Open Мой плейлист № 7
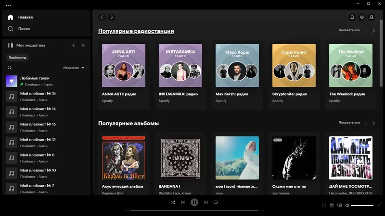This screenshot has width=385, height=216. [x=47, y=189]
